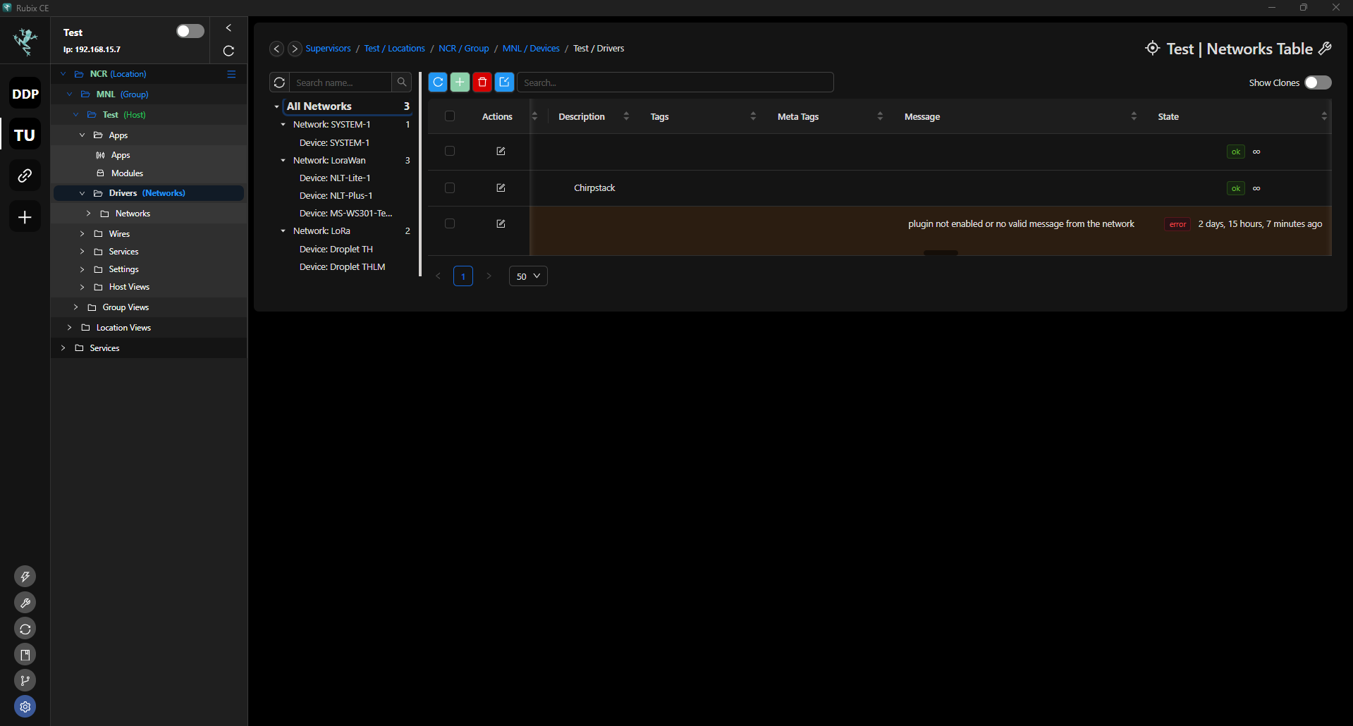Refresh the network tree list
This screenshot has width=1353, height=726.
click(279, 82)
